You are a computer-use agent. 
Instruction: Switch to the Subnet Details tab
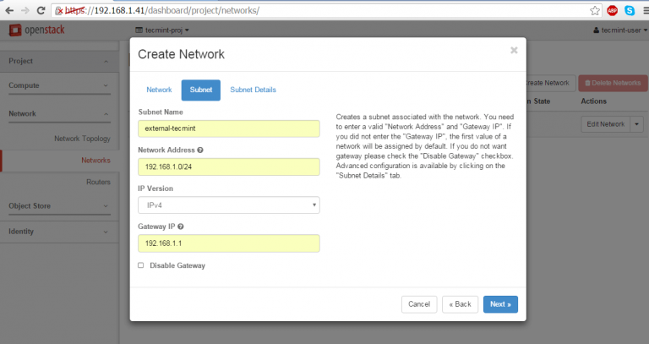point(253,90)
